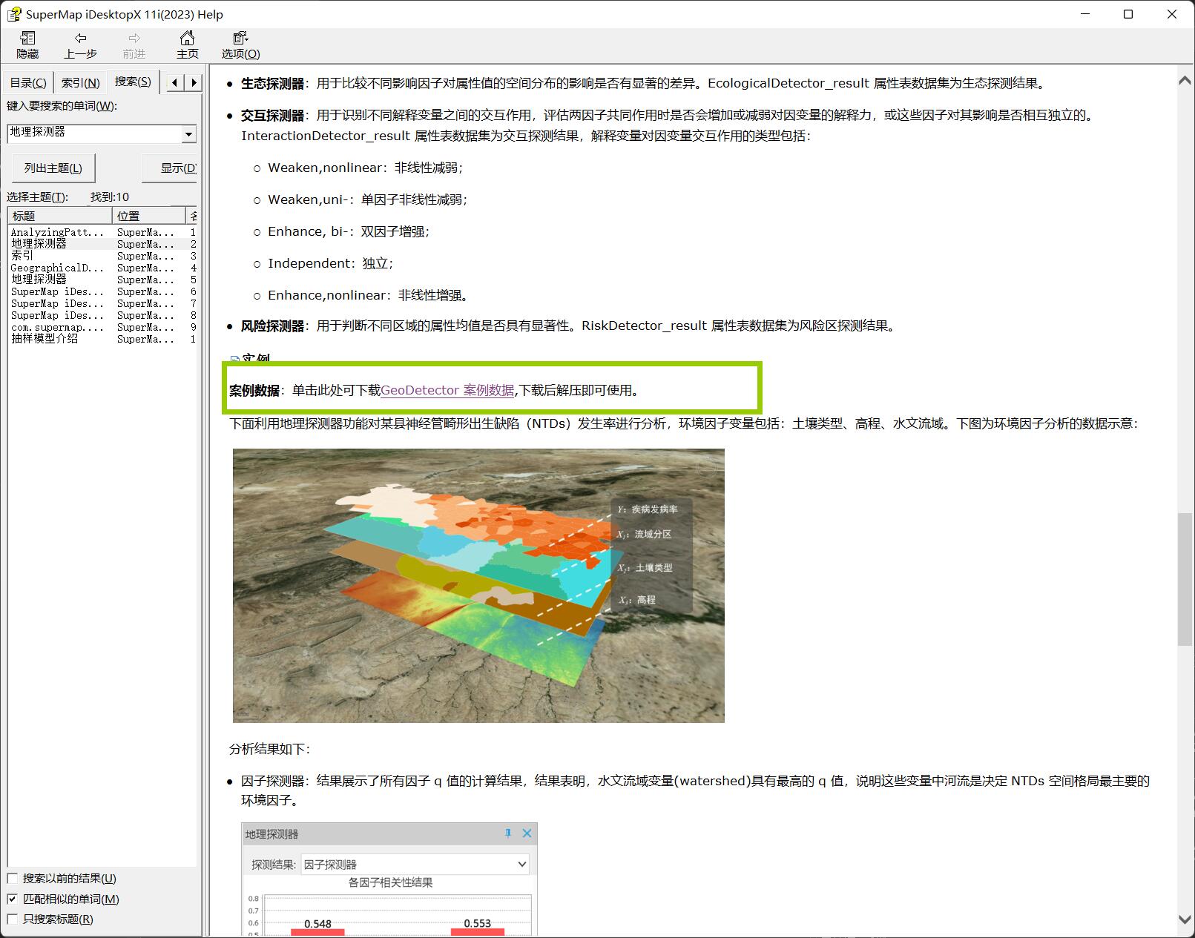This screenshot has height=938, width=1195.
Task: Select the 索引 topic row
Action: point(103,256)
